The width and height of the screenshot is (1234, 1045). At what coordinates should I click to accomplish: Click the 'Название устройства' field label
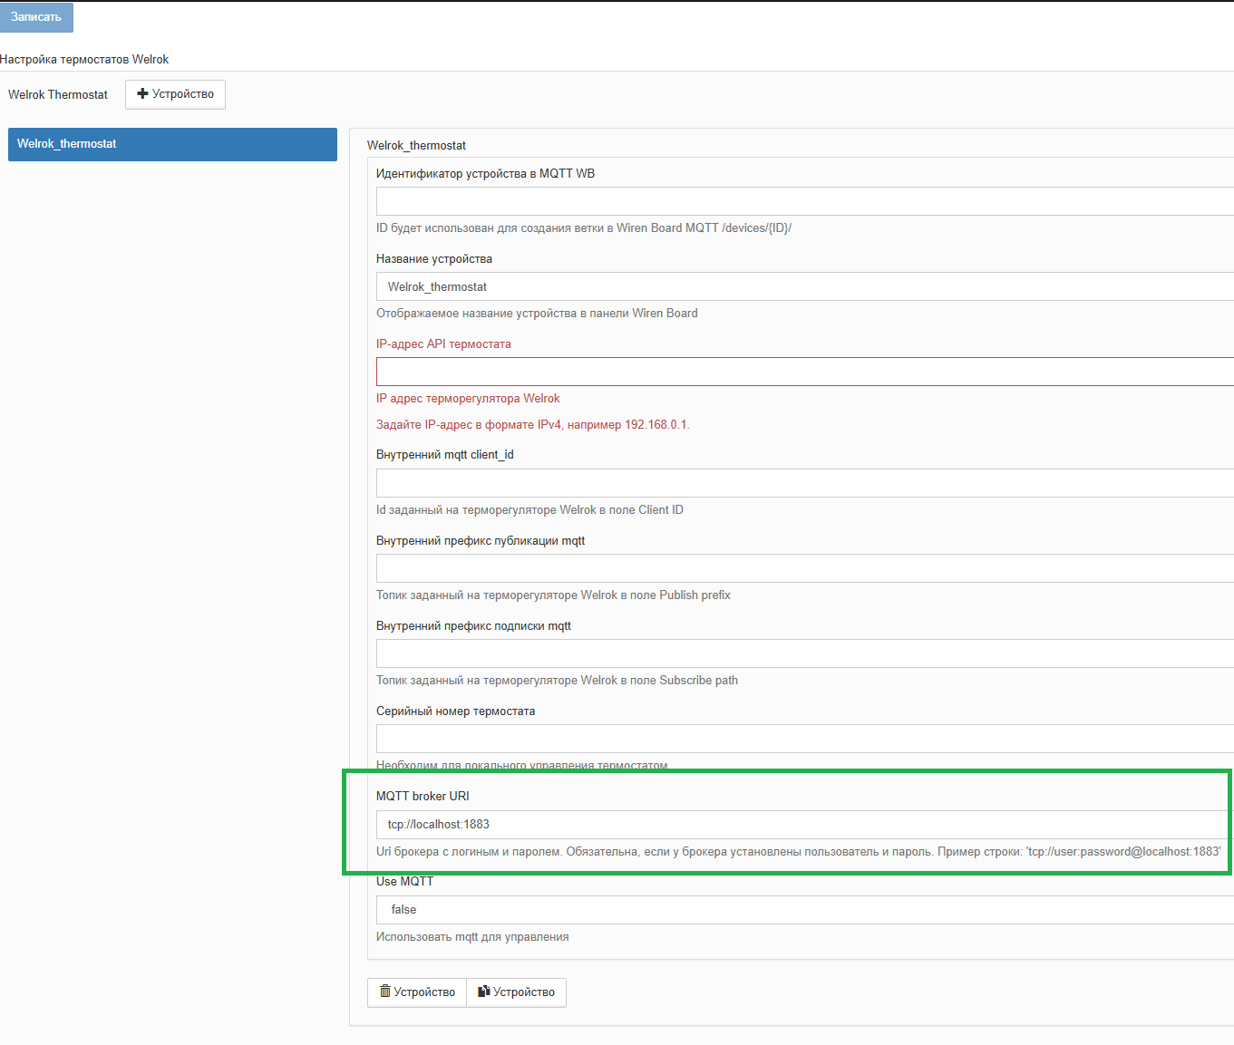[x=434, y=259]
